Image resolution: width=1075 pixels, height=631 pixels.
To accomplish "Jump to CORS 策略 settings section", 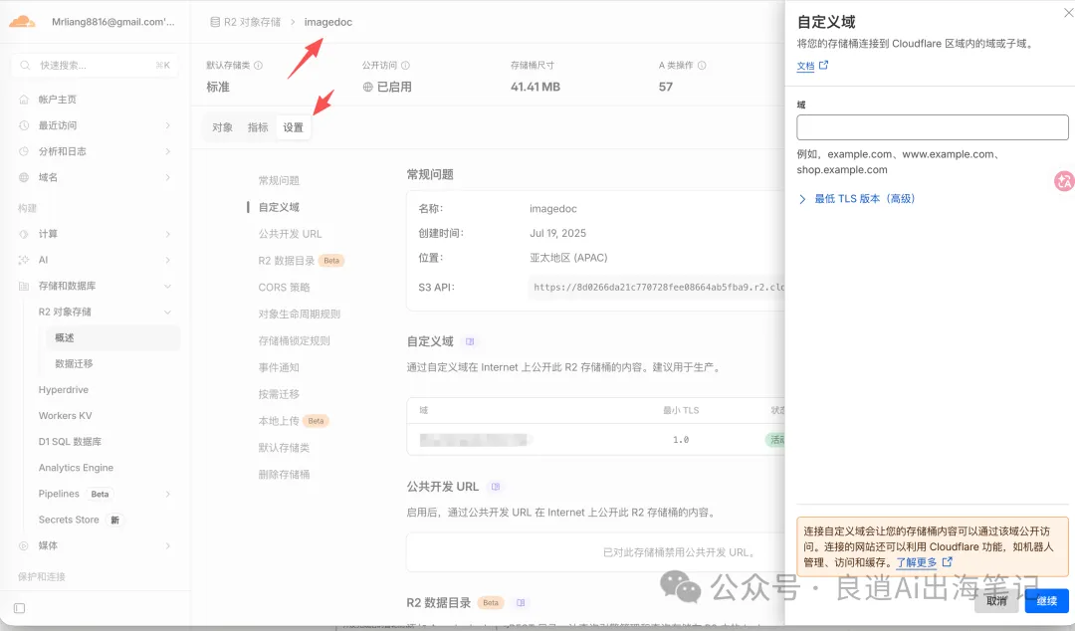I will click(x=285, y=288).
